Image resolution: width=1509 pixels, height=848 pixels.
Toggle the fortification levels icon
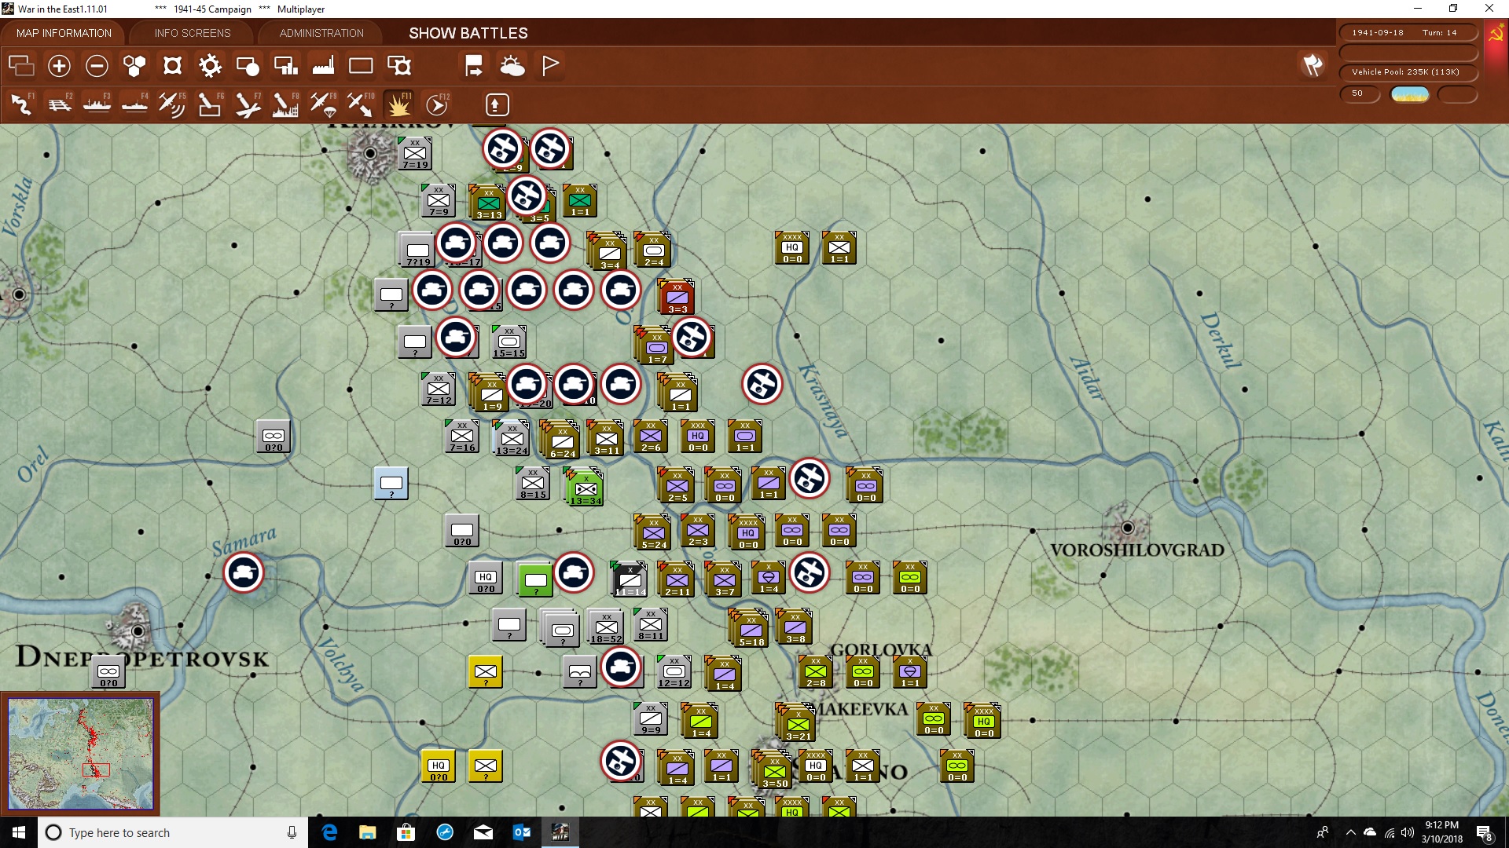(x=172, y=66)
